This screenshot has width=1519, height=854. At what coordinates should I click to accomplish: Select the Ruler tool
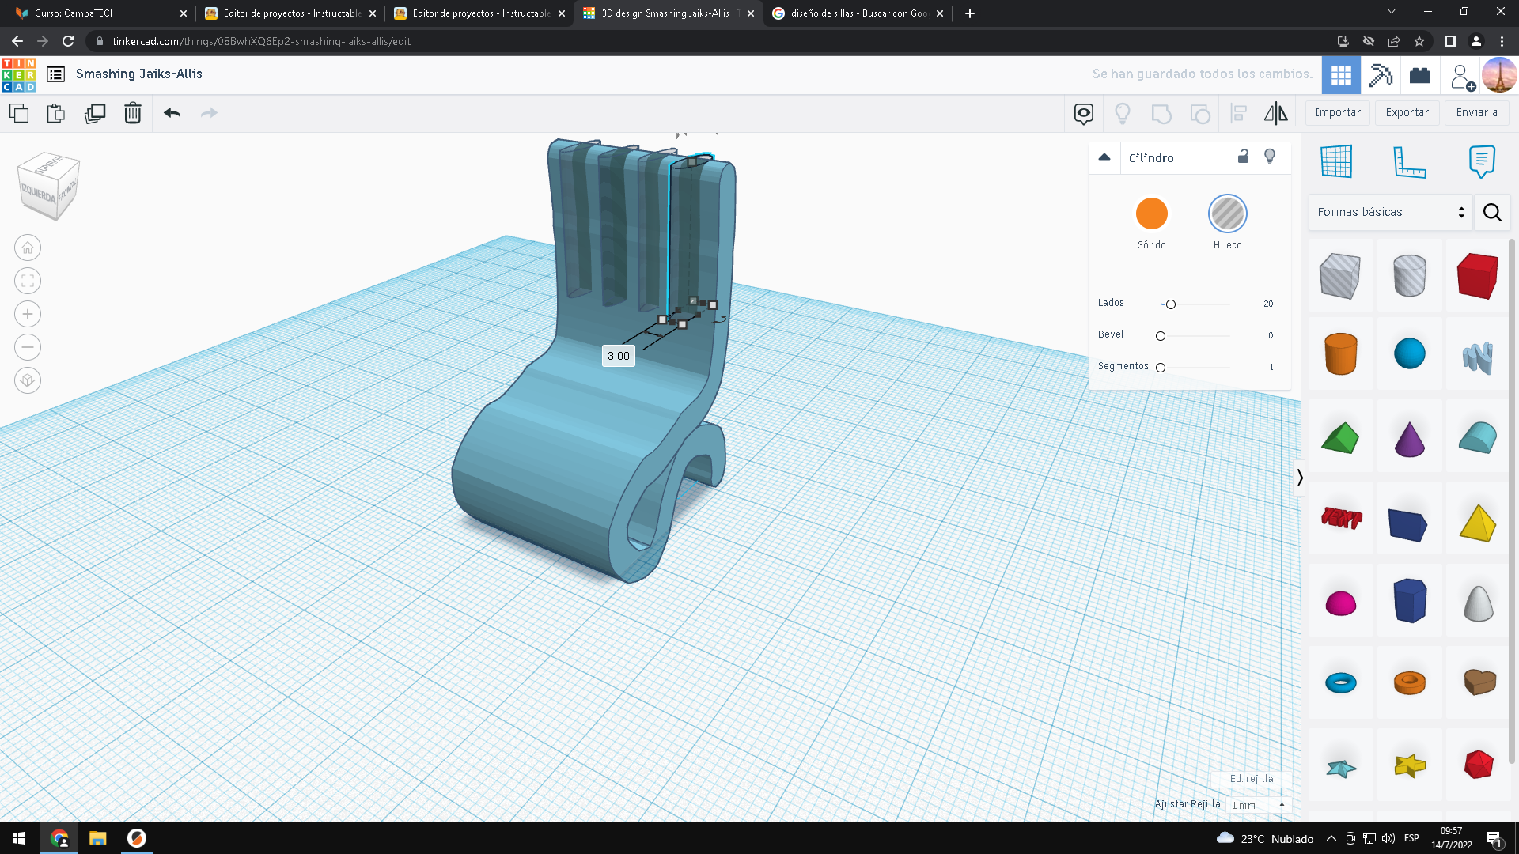tap(1409, 162)
